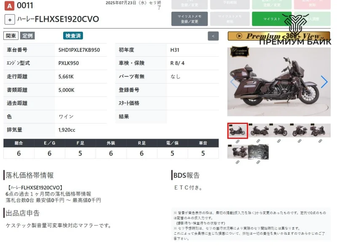Click the 関東 region tag

point(11,36)
